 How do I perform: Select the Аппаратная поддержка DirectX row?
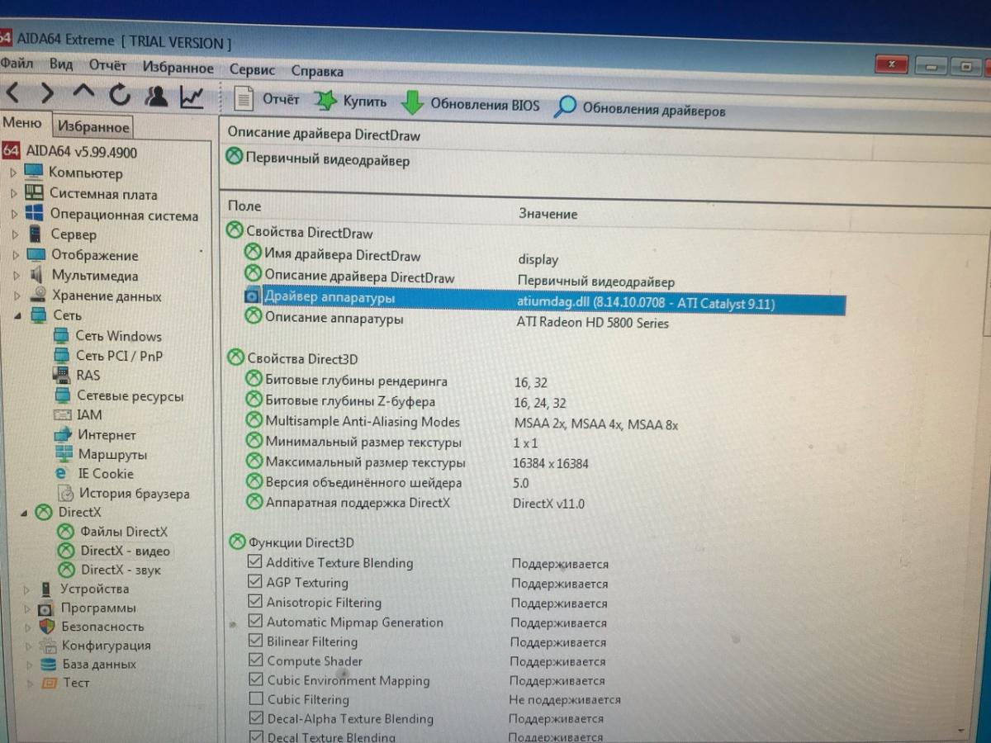click(358, 503)
